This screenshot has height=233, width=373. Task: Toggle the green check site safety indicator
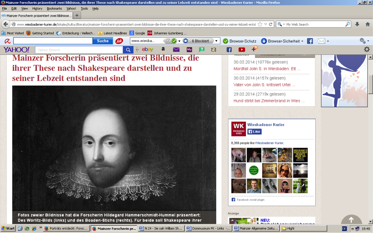coord(174,41)
